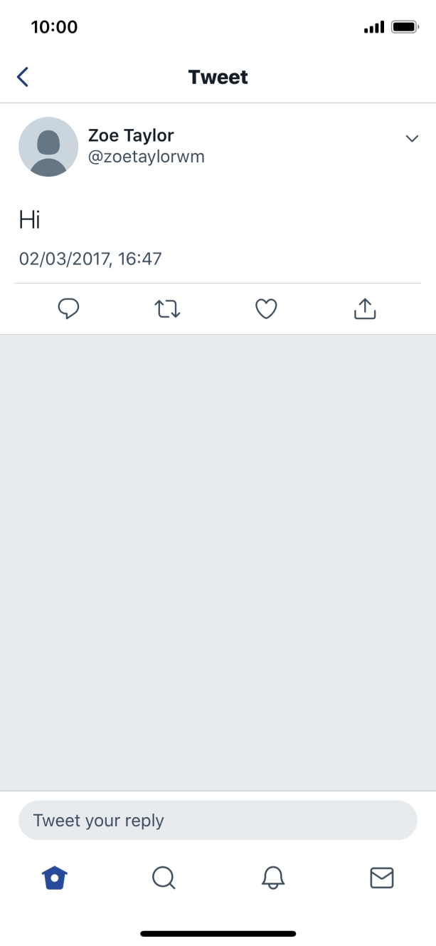
Task: Show the Notifications bell tab
Action: pos(273,878)
